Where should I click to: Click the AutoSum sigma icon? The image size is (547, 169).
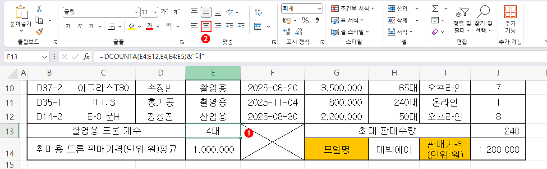[x=435, y=9]
